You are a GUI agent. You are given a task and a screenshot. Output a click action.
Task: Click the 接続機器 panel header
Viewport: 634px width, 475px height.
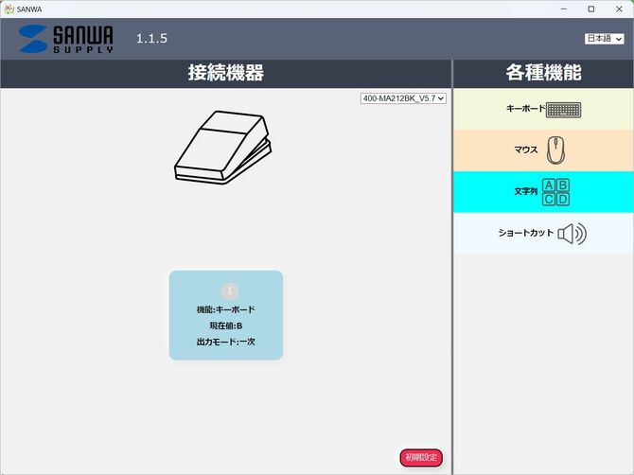click(x=226, y=73)
